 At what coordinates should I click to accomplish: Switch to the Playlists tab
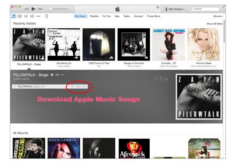pyautogui.click(x=94, y=16)
